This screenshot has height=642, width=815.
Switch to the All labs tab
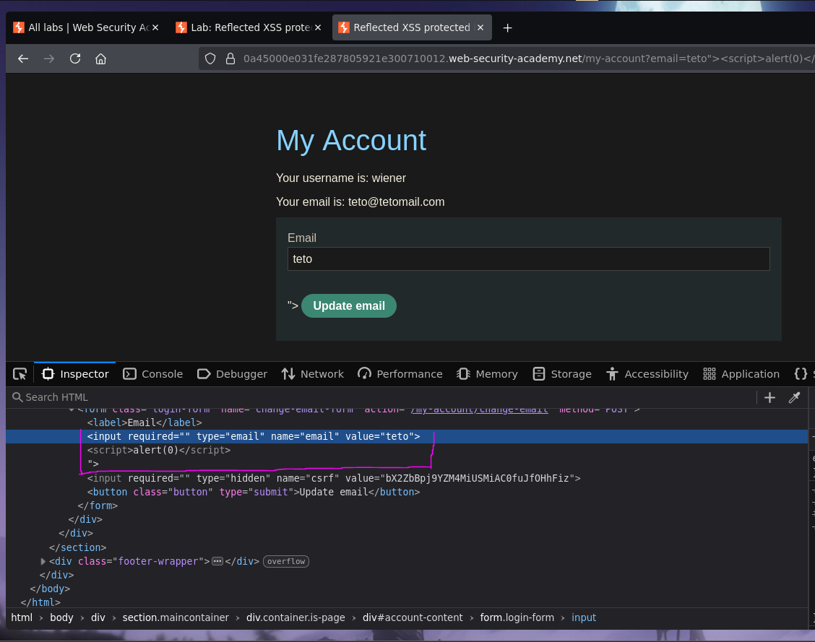tap(86, 27)
